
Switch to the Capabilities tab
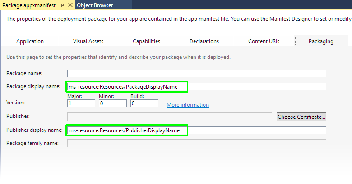(x=146, y=41)
